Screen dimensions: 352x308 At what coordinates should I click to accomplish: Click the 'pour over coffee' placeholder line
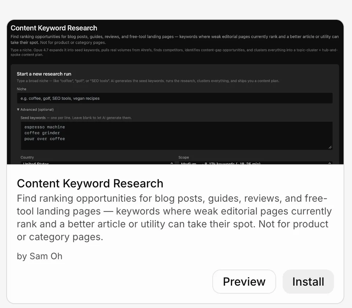pyautogui.click(x=45, y=139)
